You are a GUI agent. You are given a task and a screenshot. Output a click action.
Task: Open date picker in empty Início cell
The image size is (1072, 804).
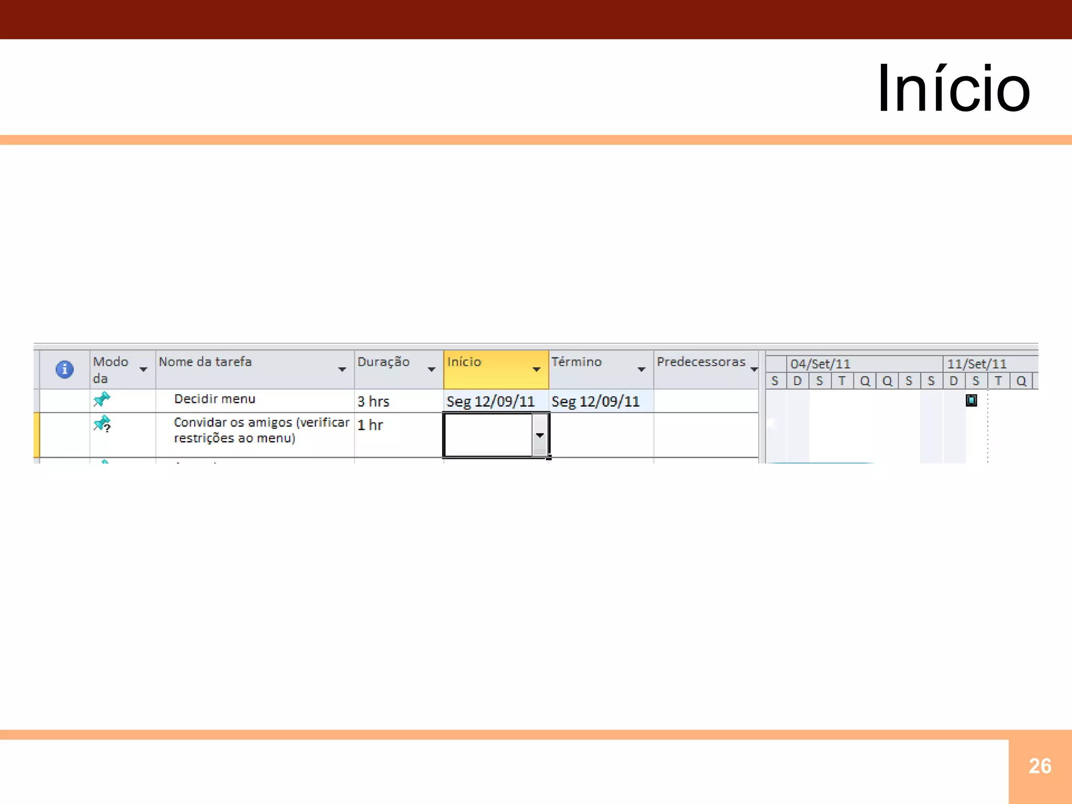point(540,435)
